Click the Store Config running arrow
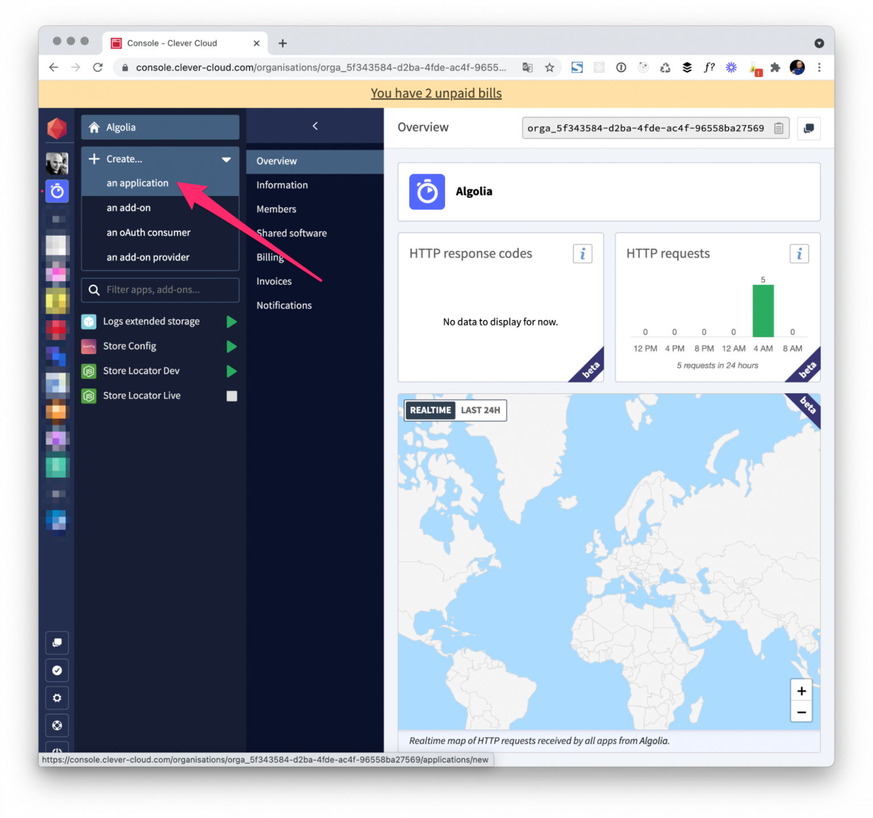873x818 pixels. coord(231,347)
